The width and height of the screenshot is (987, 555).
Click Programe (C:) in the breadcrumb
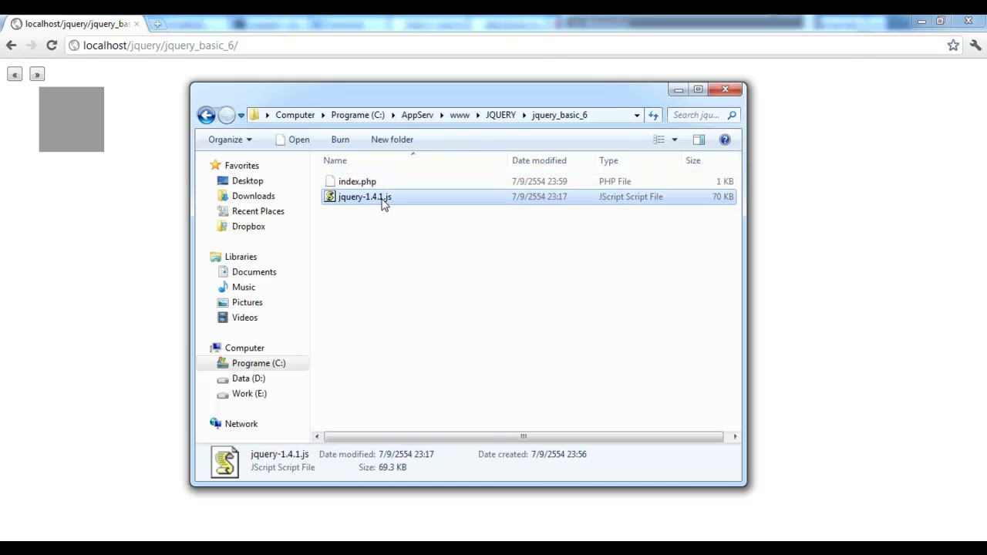coord(358,115)
